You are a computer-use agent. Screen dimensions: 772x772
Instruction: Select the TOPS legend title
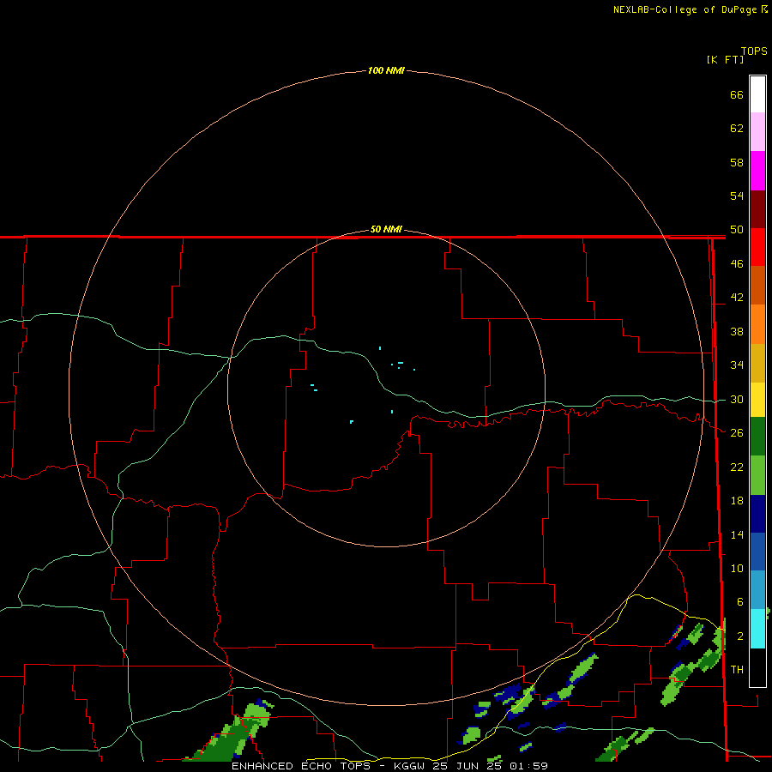754,51
